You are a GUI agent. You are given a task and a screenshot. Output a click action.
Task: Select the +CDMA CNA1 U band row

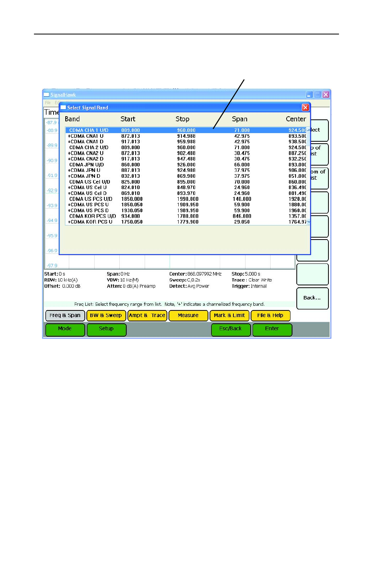pos(186,136)
